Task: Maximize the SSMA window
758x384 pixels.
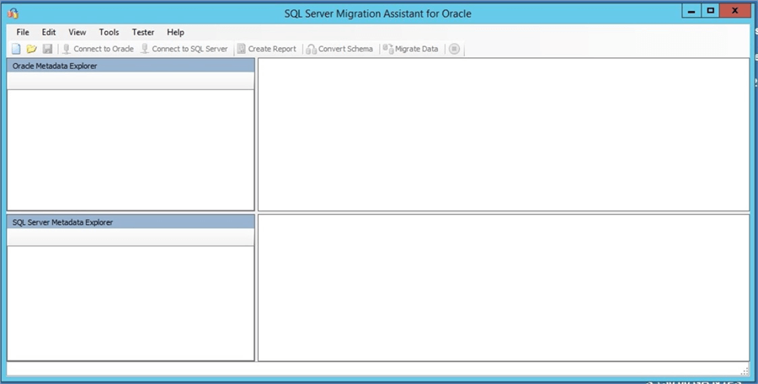Action: click(x=710, y=11)
